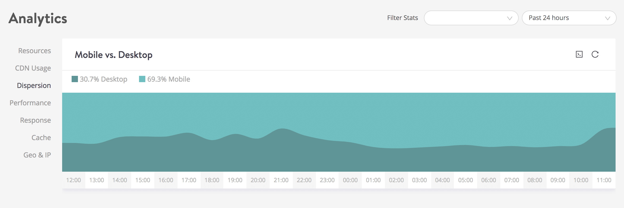Toggle the Mobile series in the legend
624x208 pixels.
[x=165, y=79]
